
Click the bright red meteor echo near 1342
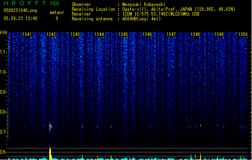pos(50,127)
